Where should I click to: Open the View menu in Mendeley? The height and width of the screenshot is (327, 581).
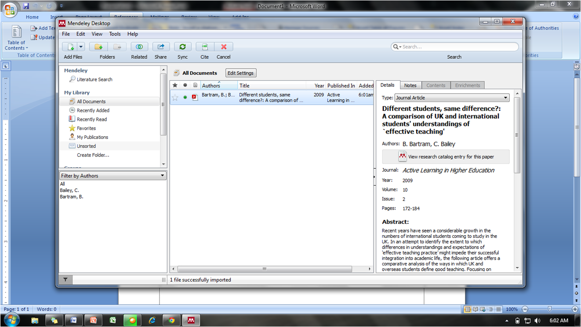click(97, 34)
